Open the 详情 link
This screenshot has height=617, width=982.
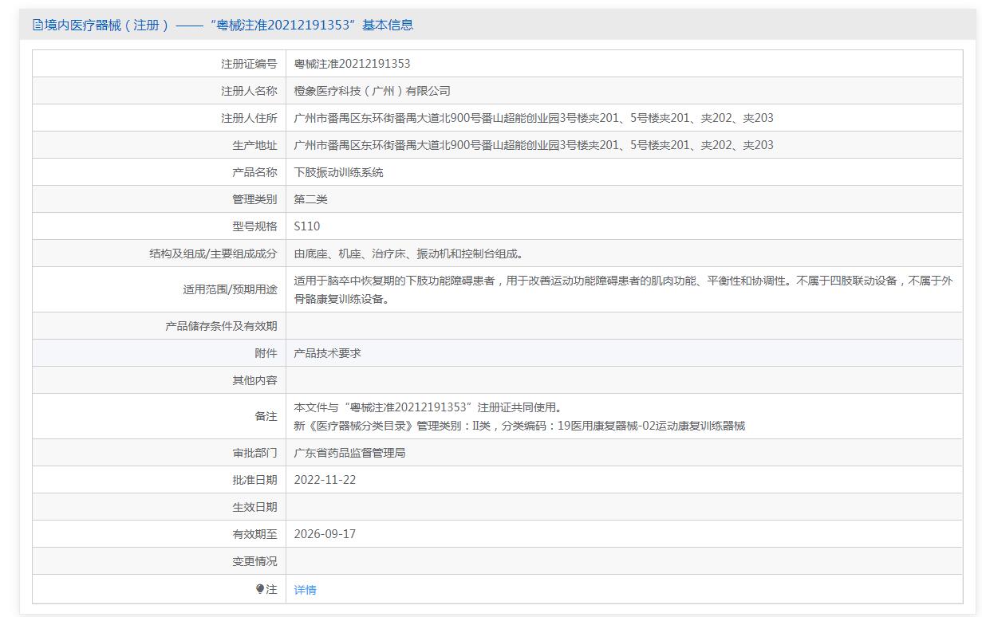[305, 590]
